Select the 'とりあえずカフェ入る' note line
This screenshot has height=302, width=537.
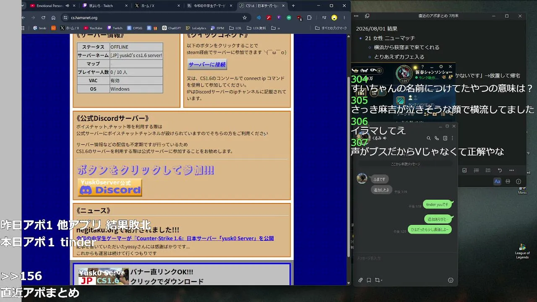[399, 57]
